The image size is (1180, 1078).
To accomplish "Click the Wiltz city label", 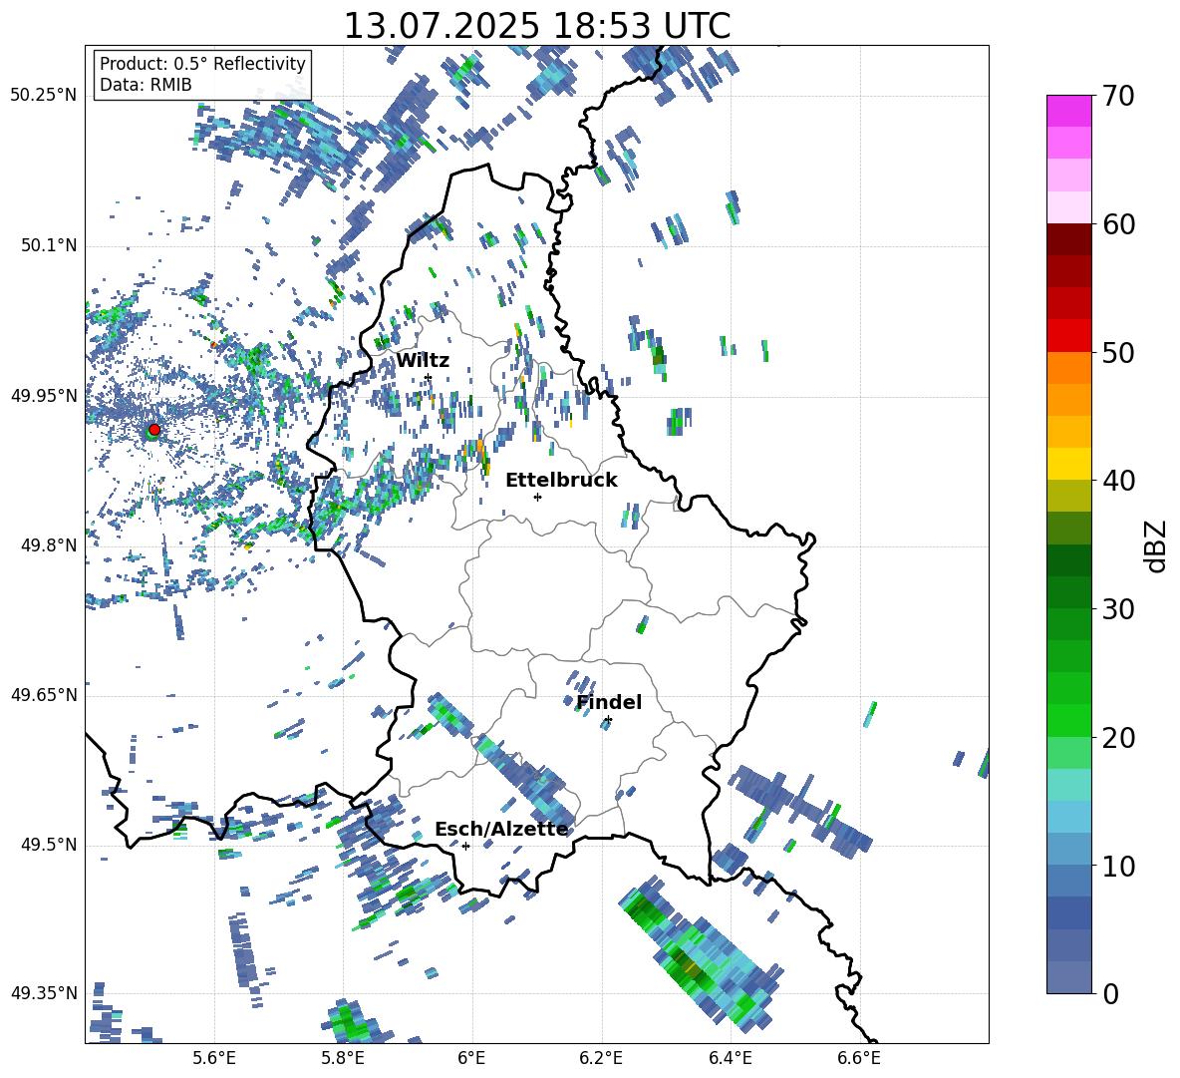I will tap(423, 361).
